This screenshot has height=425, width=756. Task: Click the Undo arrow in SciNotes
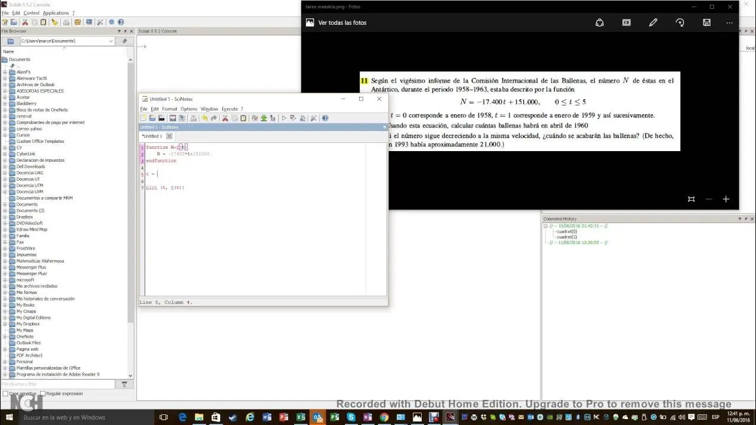pos(204,117)
